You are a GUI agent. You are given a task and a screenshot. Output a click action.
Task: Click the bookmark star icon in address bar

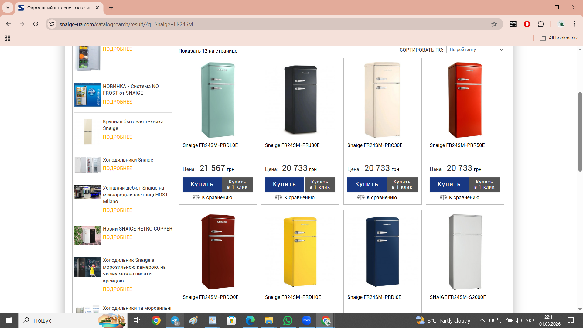pyautogui.click(x=494, y=24)
